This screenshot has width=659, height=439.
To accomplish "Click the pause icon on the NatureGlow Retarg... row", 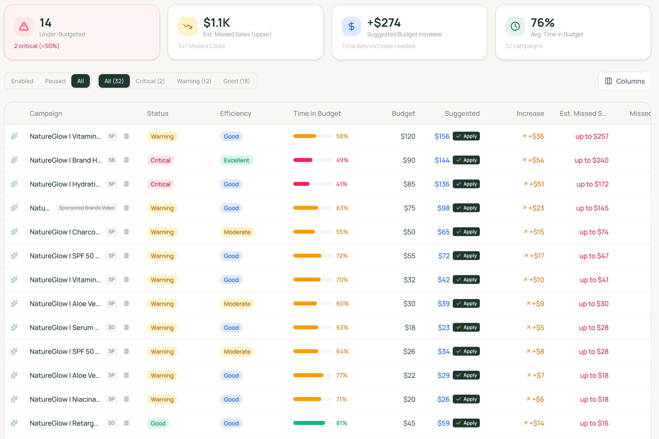I will (126, 423).
